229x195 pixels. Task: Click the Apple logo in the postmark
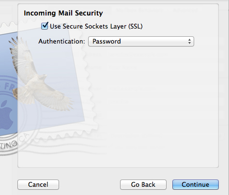(6, 114)
